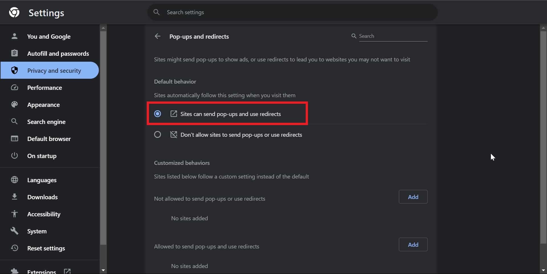Select 'Sites can send pop-ups' radio button
Viewport: 547px width, 274px height.
pyautogui.click(x=158, y=114)
